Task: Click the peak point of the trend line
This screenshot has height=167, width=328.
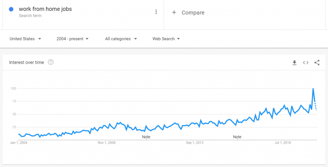Action: pyautogui.click(x=313, y=88)
